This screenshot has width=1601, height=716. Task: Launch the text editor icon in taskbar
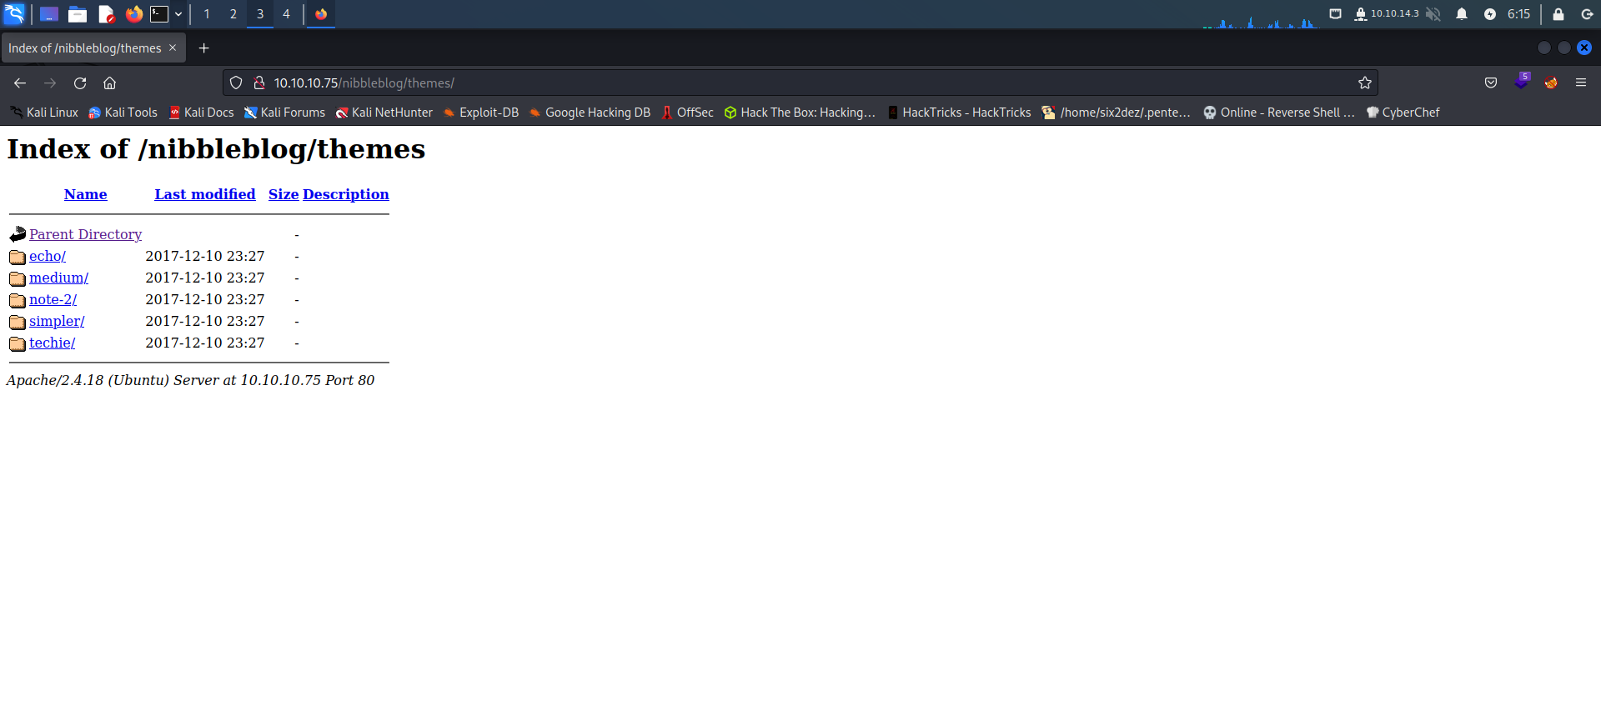[x=106, y=14]
